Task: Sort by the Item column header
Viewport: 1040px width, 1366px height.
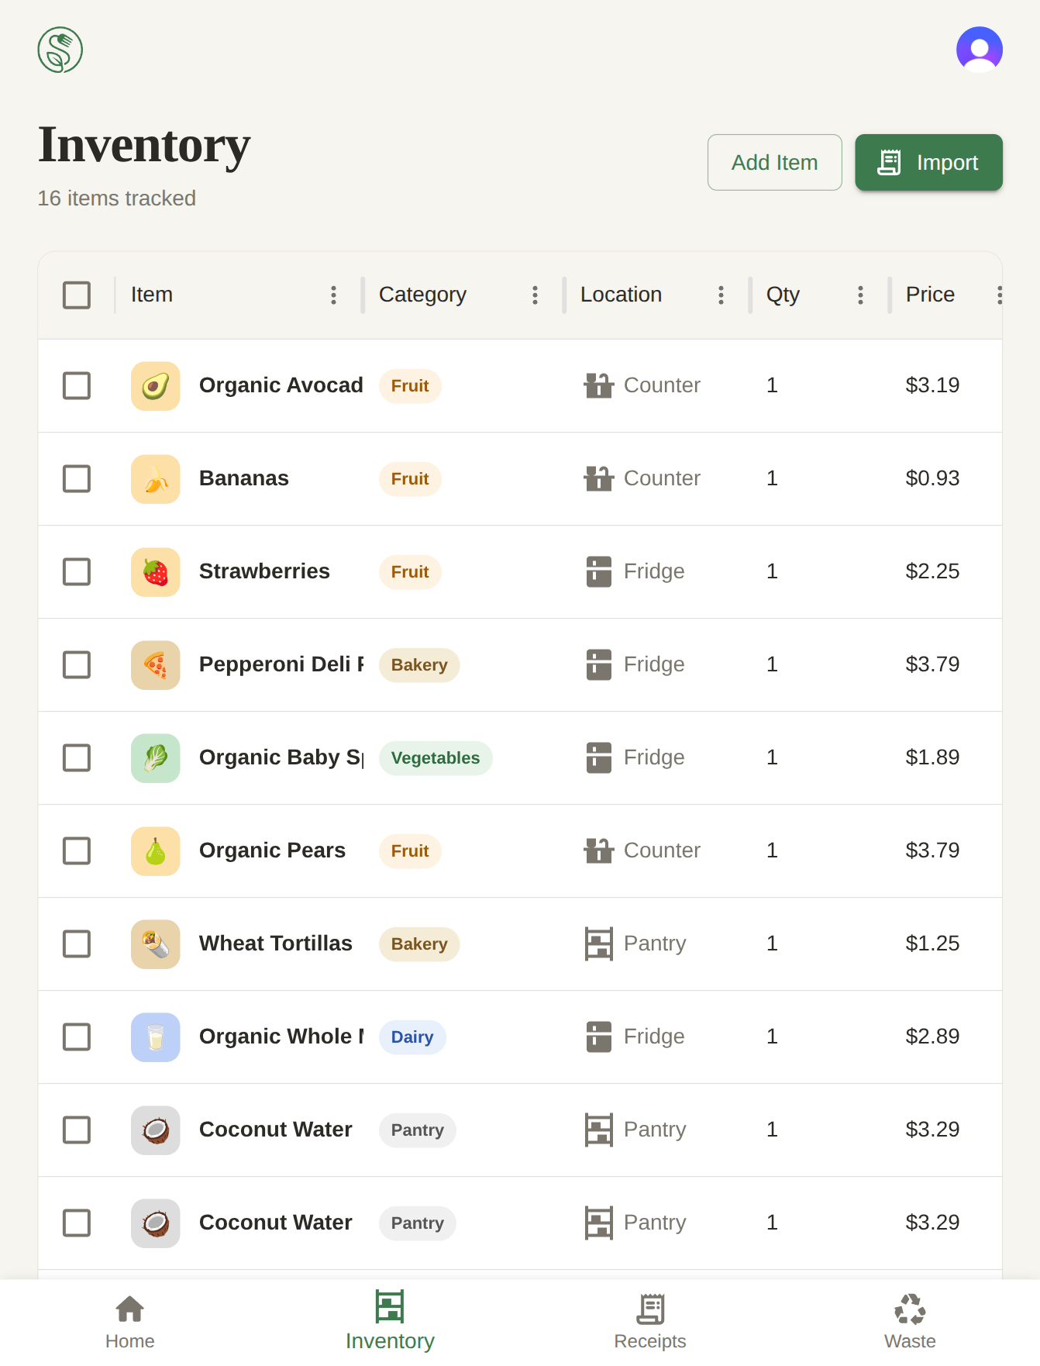Action: coord(152,295)
